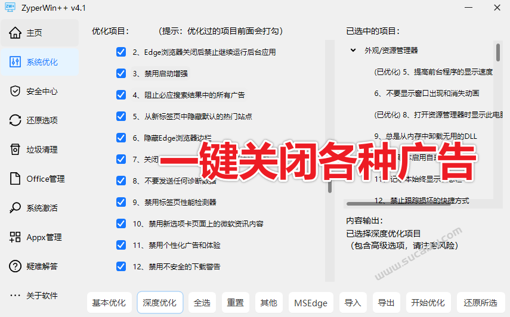This screenshot has height=317, width=510.
Task: Click the 全选 button
Action: [202, 303]
